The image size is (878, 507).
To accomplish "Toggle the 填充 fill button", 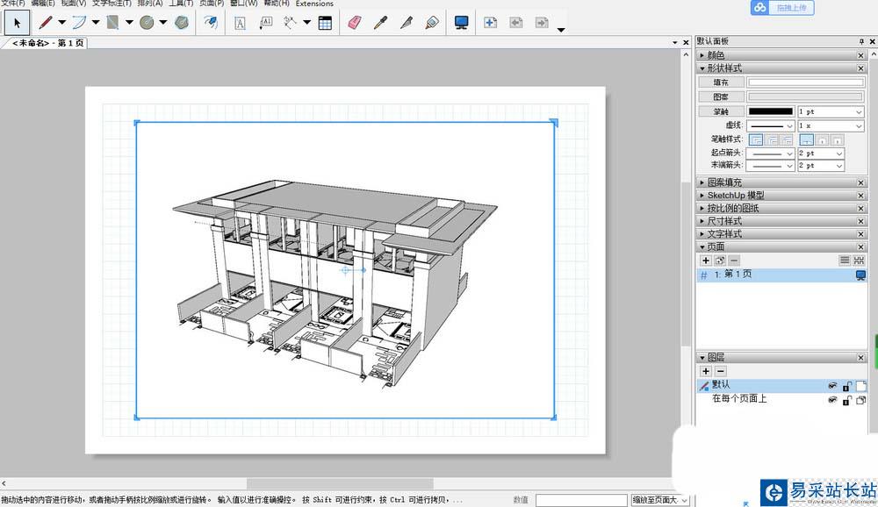I will (x=721, y=82).
